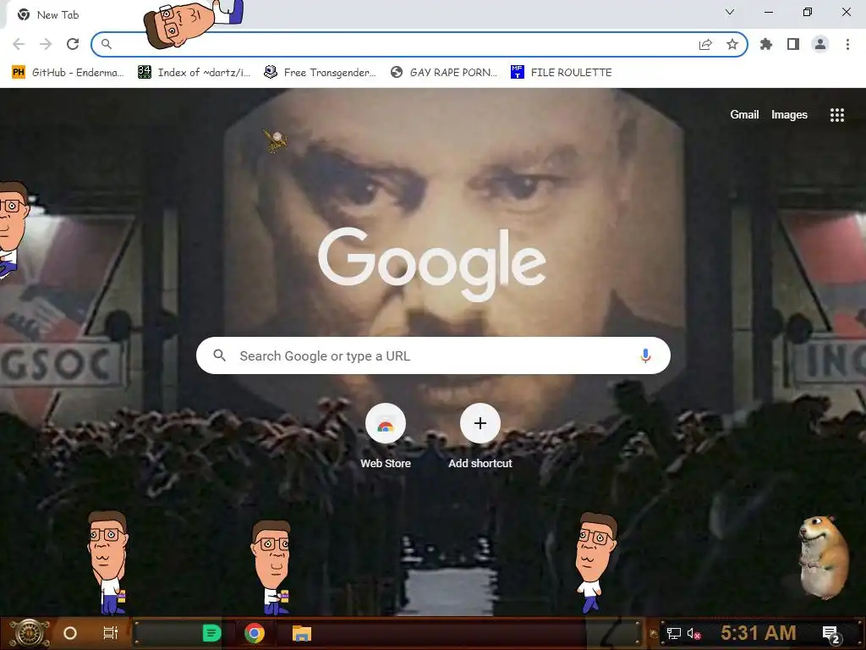Share this page via address bar icon
The height and width of the screenshot is (650, 866).
(x=705, y=44)
